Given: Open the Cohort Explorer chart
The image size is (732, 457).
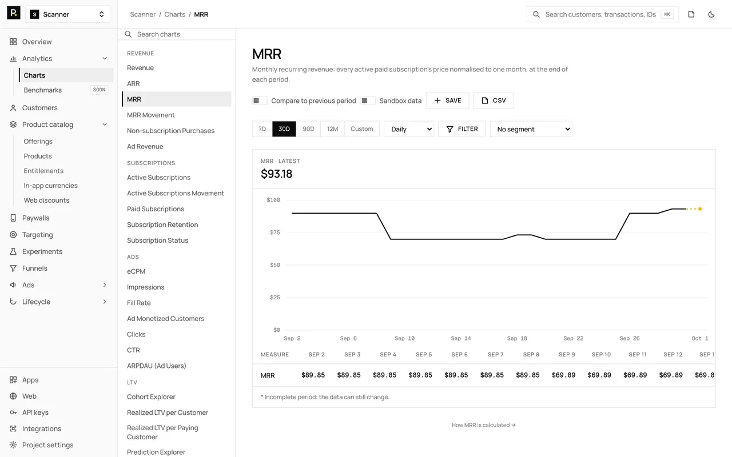Looking at the screenshot, I should [177, 397].
